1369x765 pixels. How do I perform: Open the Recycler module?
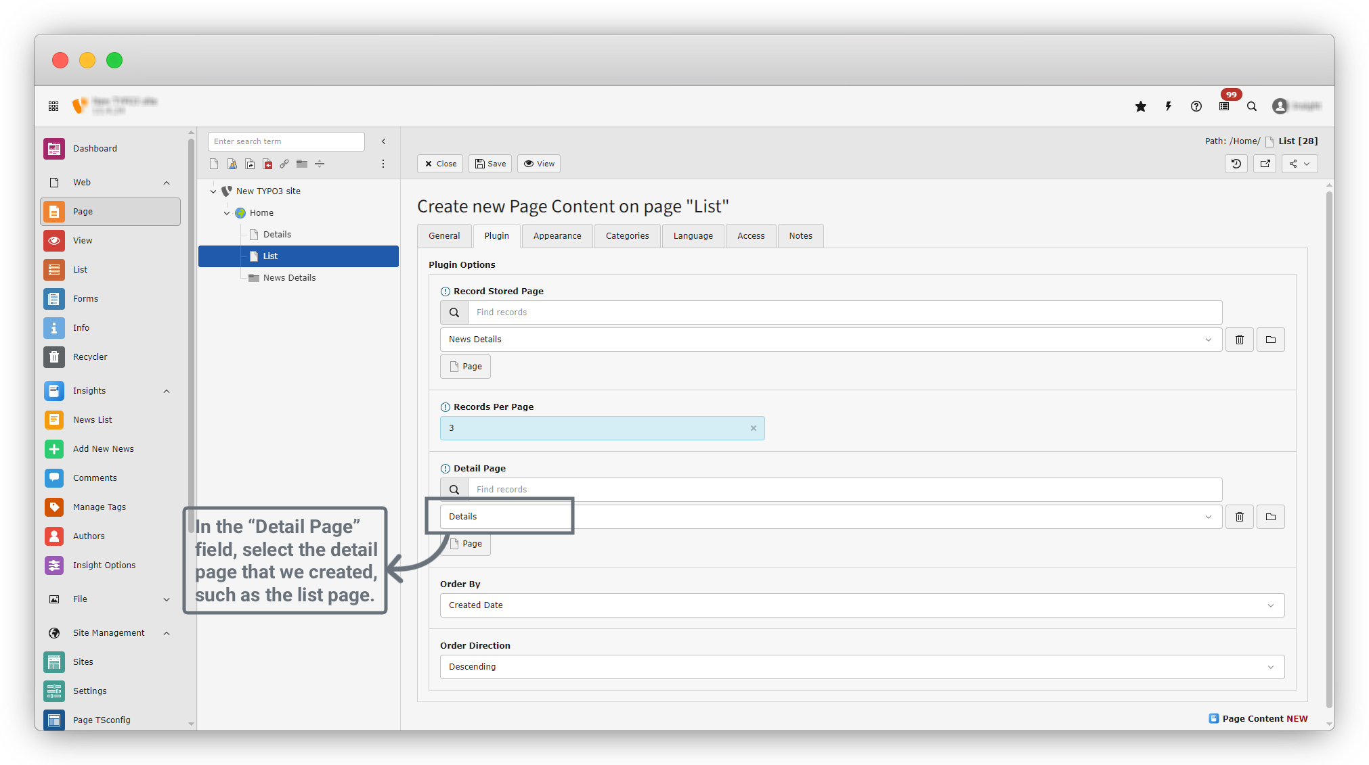(90, 357)
